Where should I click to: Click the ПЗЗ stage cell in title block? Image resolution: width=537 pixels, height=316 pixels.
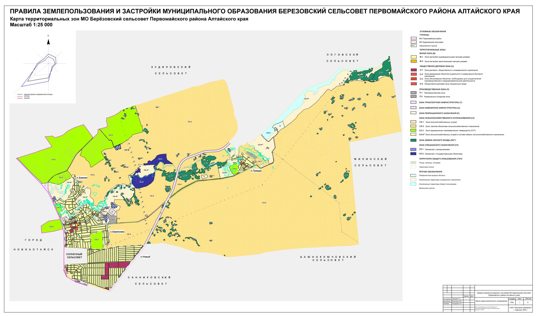pos(512,302)
